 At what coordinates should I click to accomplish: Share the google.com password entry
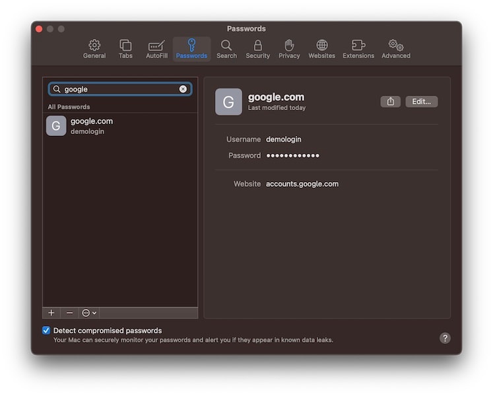click(390, 102)
